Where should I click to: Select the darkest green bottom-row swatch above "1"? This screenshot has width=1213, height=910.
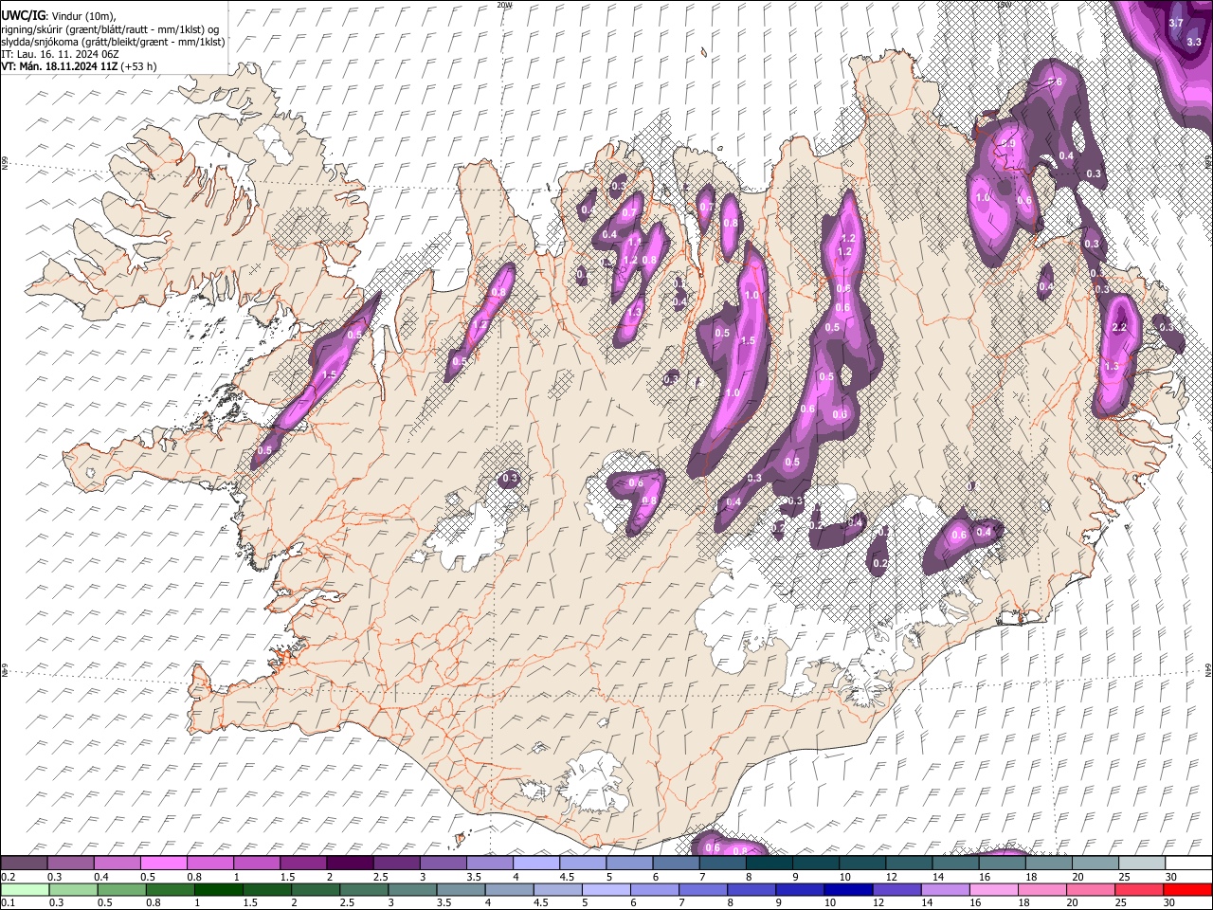click(218, 890)
